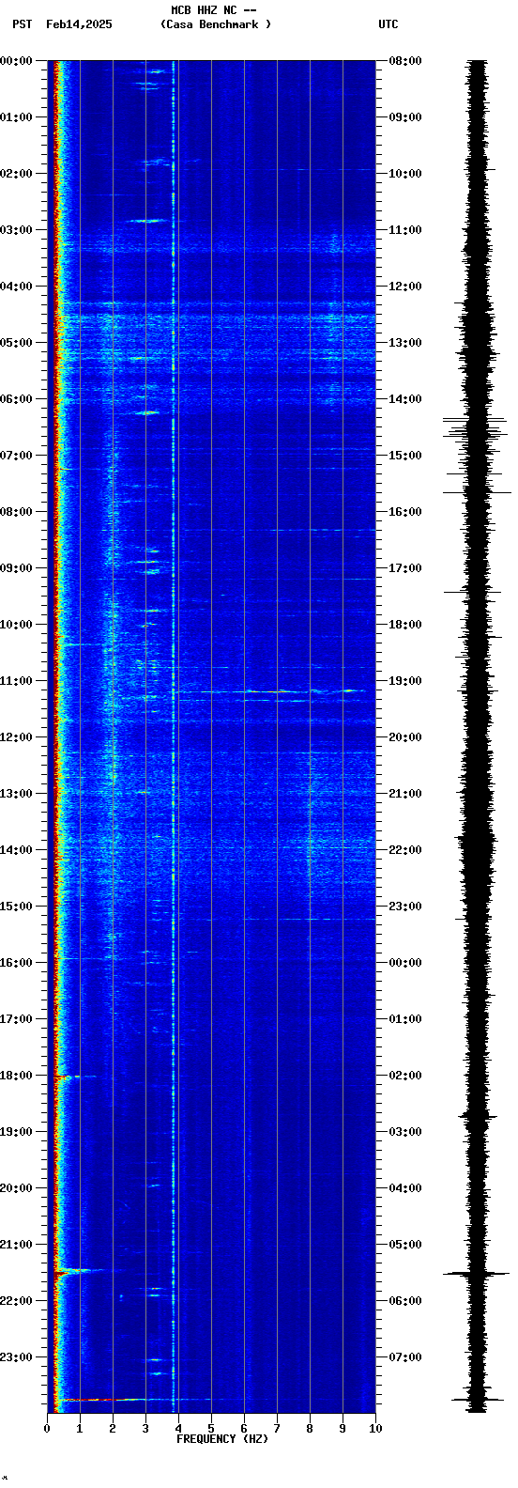518x1488 pixels.
Task: Click the horizontal streak near 11:15 PST at 6 Hz
Action: (270, 691)
